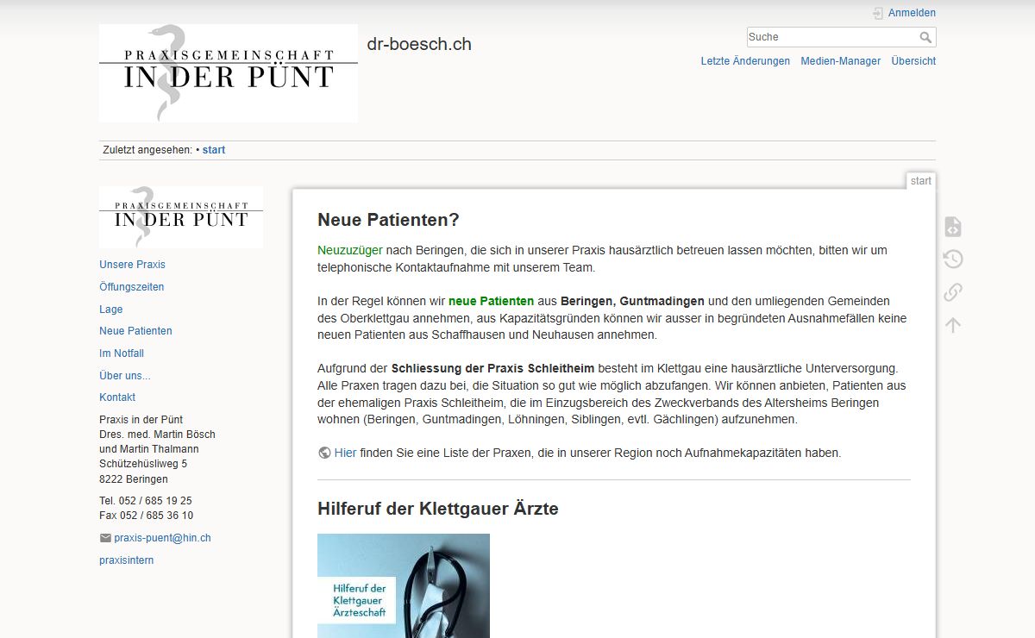Open the Hilferuf der Klettgauer Ärzteschaft image
The image size is (1035, 638).
pyautogui.click(x=403, y=585)
